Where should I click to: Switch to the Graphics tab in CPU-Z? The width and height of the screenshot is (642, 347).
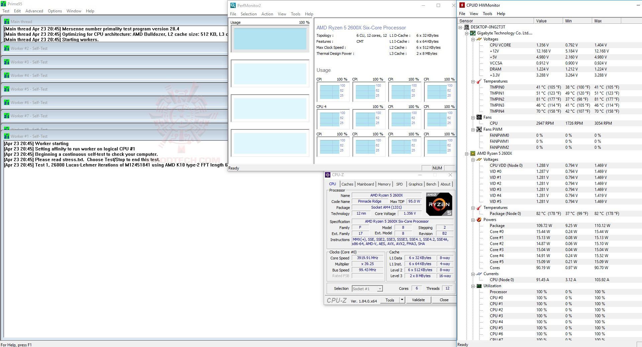pyautogui.click(x=416, y=184)
